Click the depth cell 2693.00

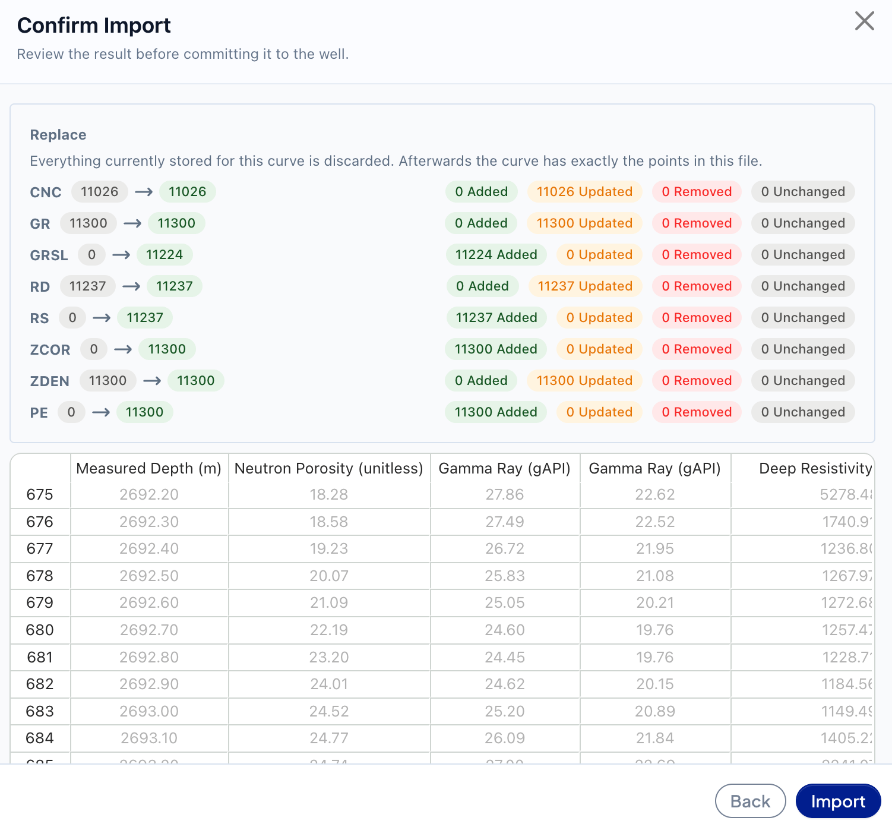tap(149, 711)
